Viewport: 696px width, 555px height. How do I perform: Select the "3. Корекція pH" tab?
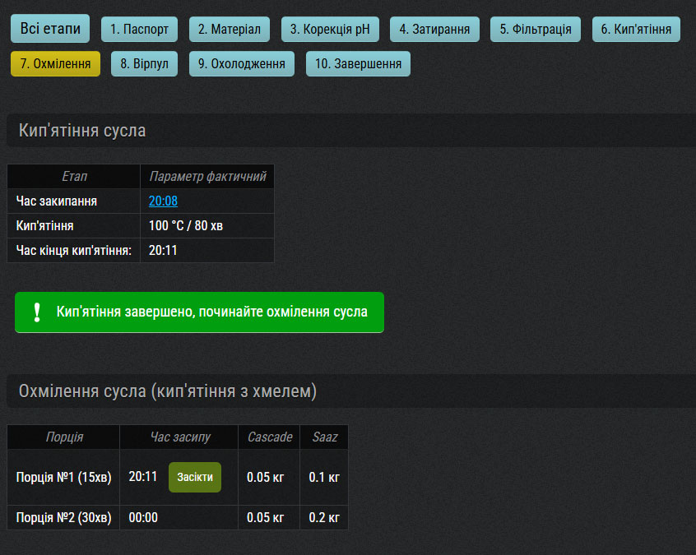330,30
